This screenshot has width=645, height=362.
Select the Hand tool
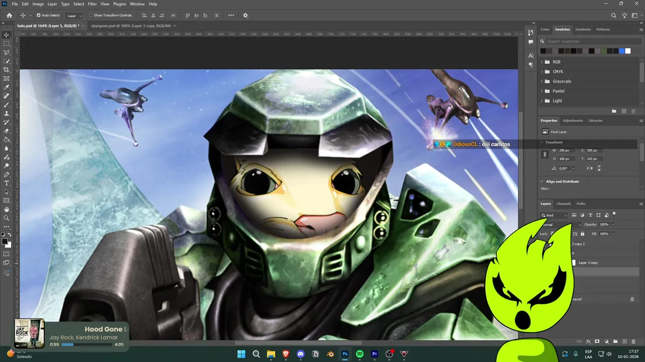pyautogui.click(x=7, y=209)
